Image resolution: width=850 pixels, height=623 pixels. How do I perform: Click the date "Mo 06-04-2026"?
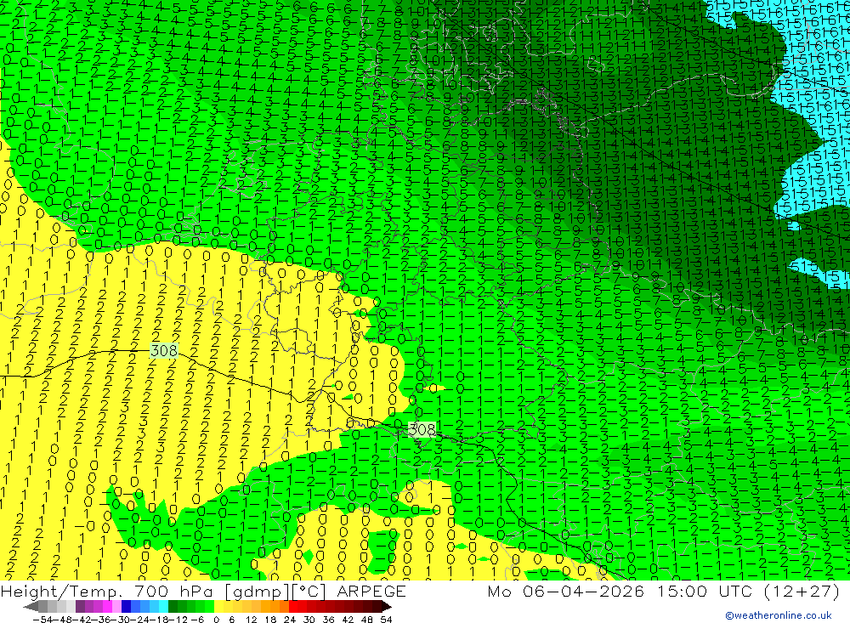[x=566, y=591]
